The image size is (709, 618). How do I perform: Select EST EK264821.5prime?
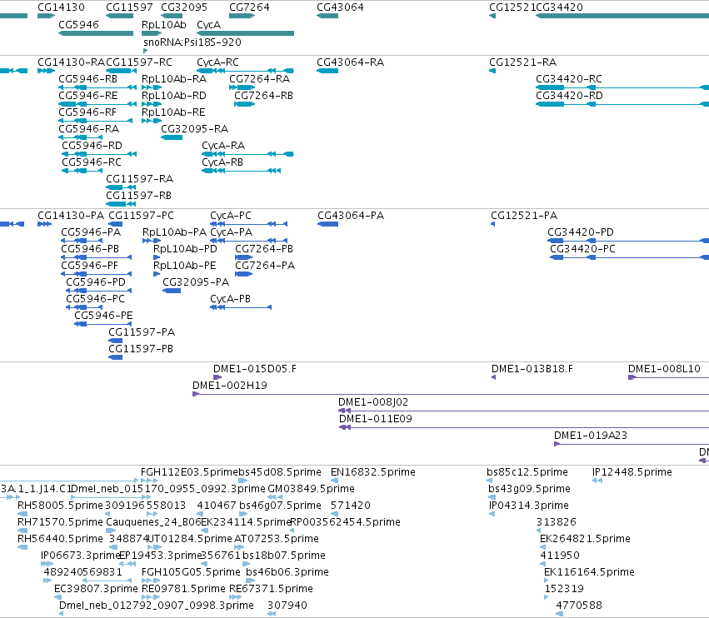point(585,538)
